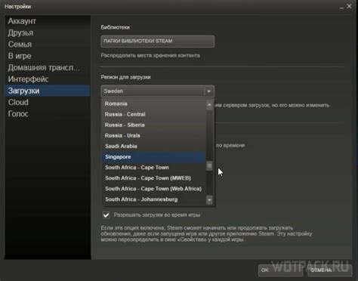Choose South Africa - Cape Town
The height and width of the screenshot is (281, 358).
[x=153, y=168]
